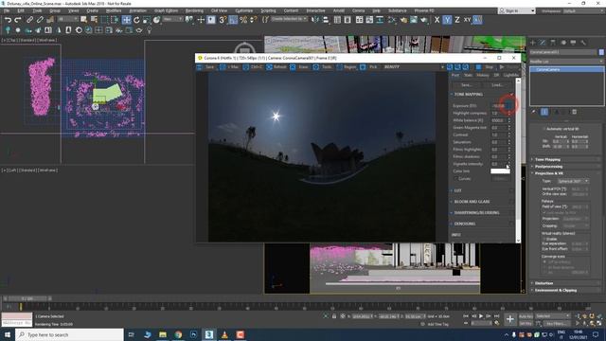Click the Region button in frame buffer
The width and height of the screenshot is (606, 341).
347,67
